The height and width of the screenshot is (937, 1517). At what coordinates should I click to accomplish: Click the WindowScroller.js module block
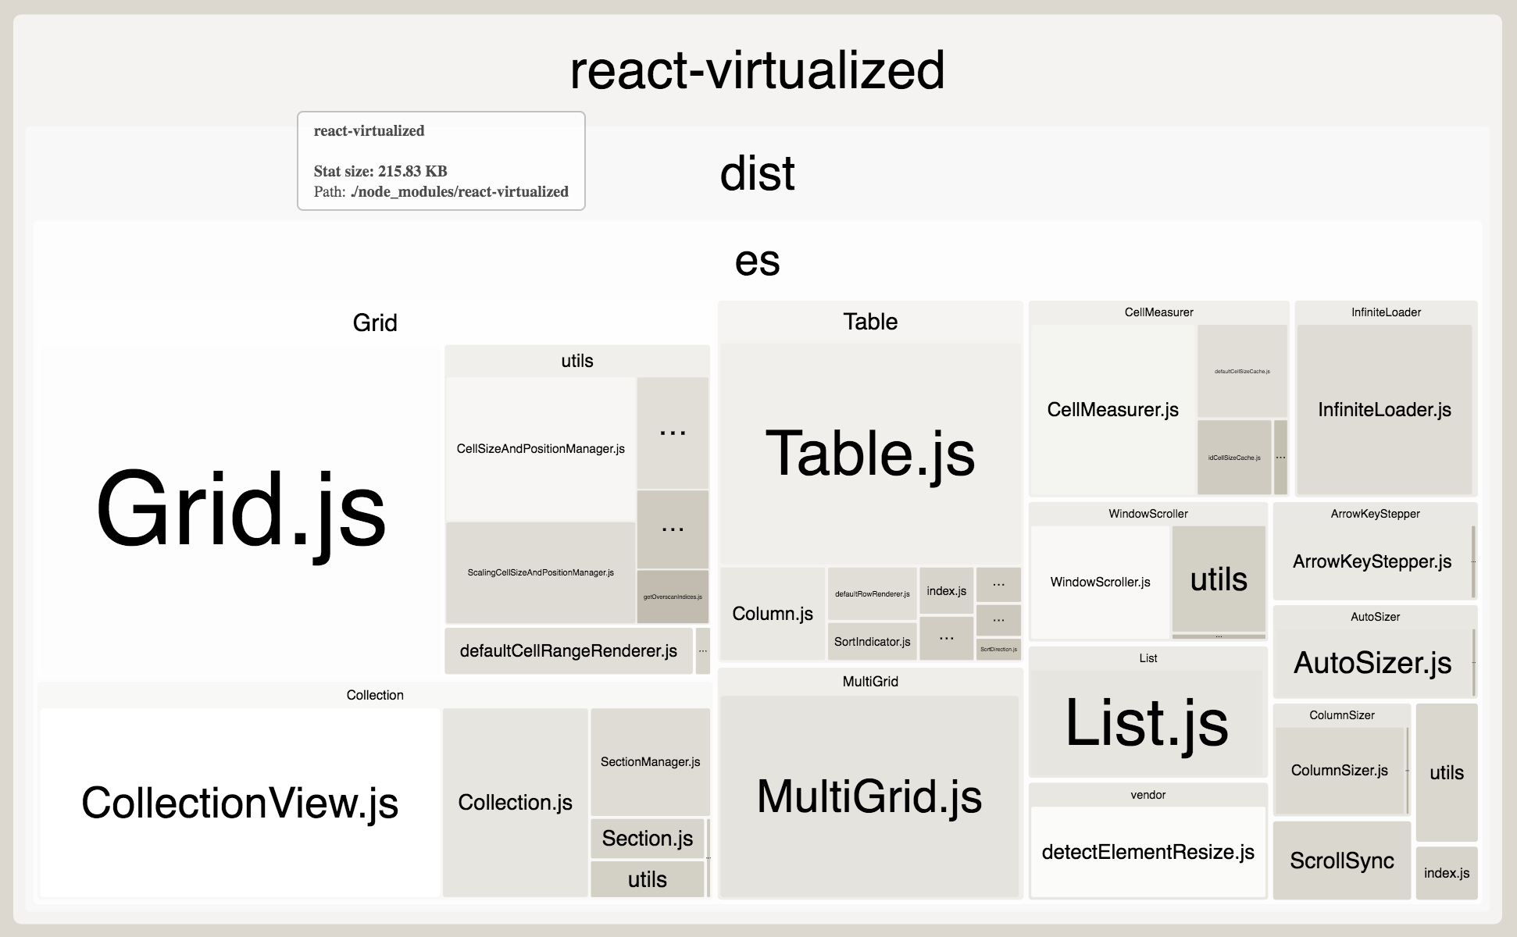(x=1100, y=583)
